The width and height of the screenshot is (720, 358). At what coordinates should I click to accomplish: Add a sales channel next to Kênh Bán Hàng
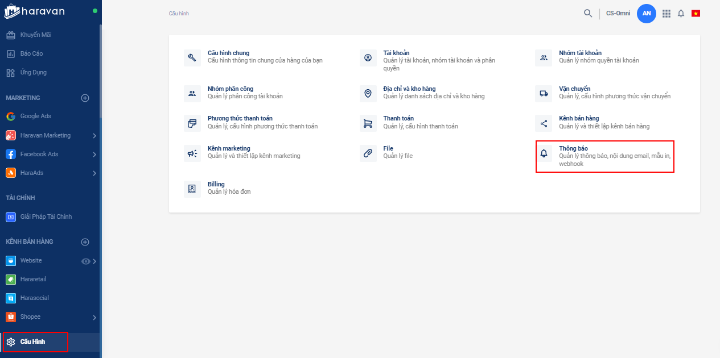85,242
